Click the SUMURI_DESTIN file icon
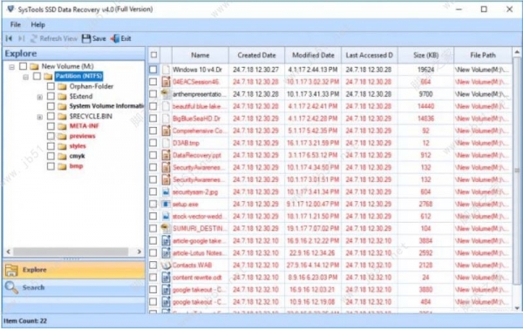This screenshot has height=329, width=523. pyautogui.click(x=166, y=228)
